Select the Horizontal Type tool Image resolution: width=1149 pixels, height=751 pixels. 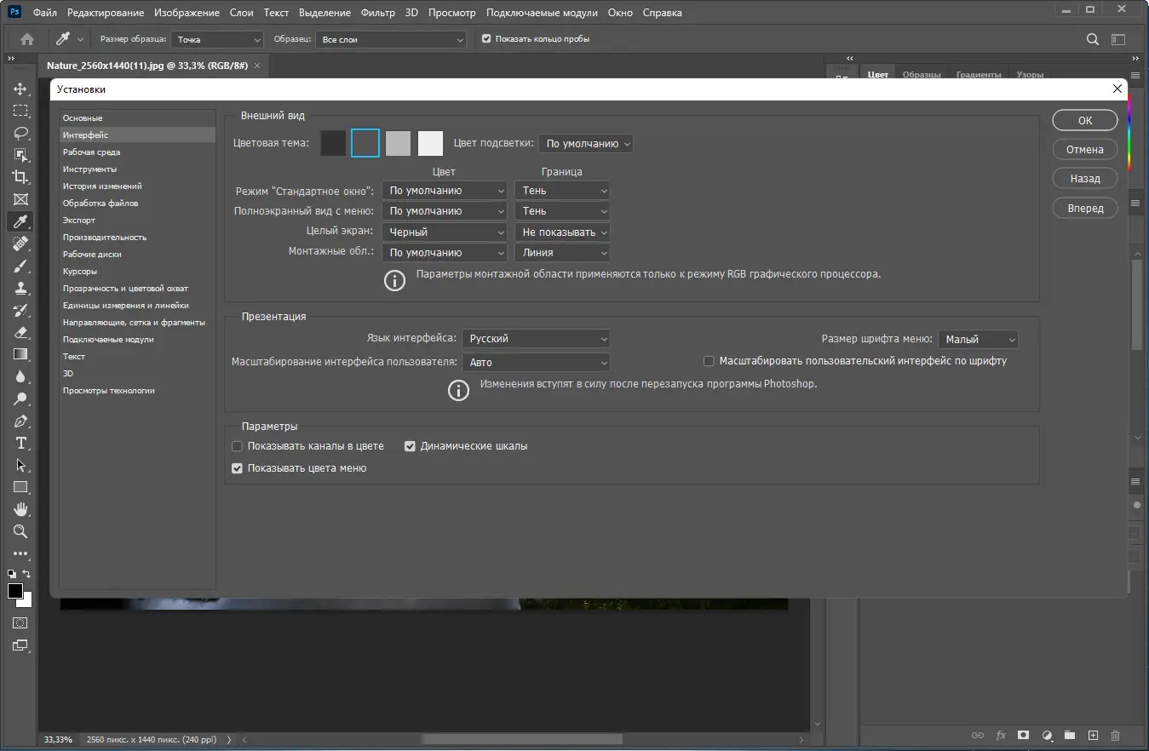pos(20,443)
